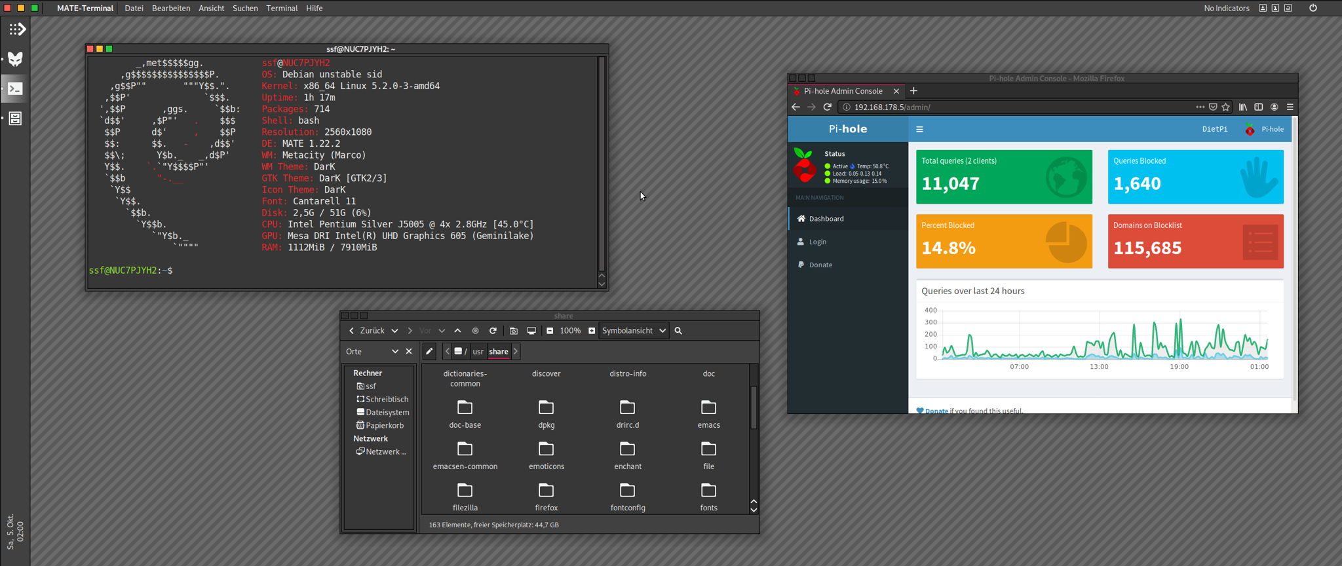Viewport: 1342px width, 566px height.
Task: Open Firefox hamburger application menu
Action: (x=1290, y=107)
